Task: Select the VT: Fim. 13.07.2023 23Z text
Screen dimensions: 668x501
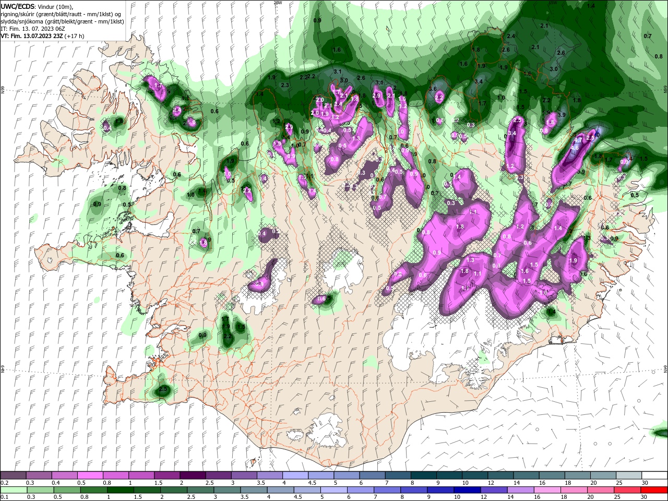Action: pyautogui.click(x=32, y=36)
